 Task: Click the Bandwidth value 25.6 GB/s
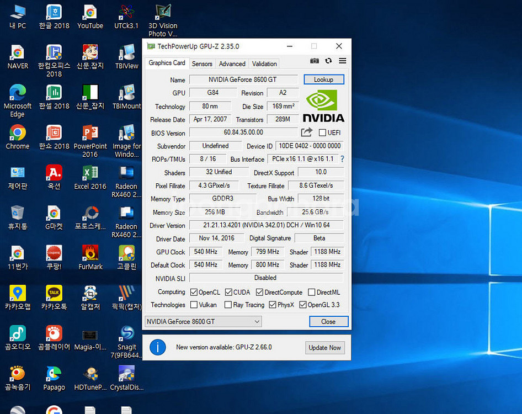315,212
